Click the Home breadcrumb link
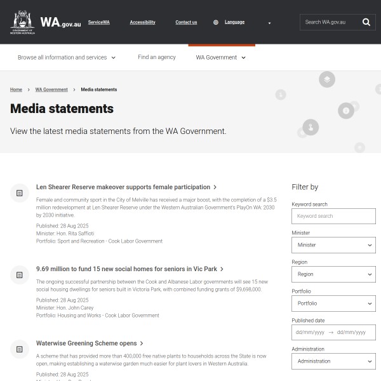The width and height of the screenshot is (381, 381). [x=16, y=90]
